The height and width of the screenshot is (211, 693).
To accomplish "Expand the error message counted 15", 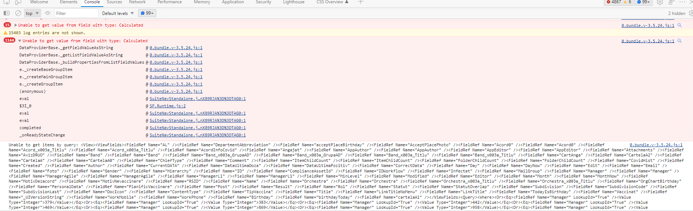I will click(16, 25).
